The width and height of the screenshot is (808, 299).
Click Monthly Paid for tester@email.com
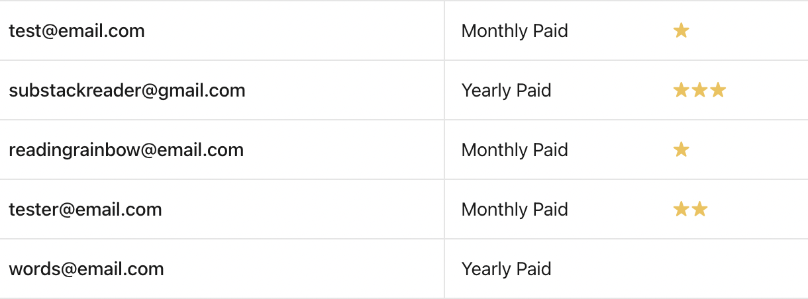(515, 209)
